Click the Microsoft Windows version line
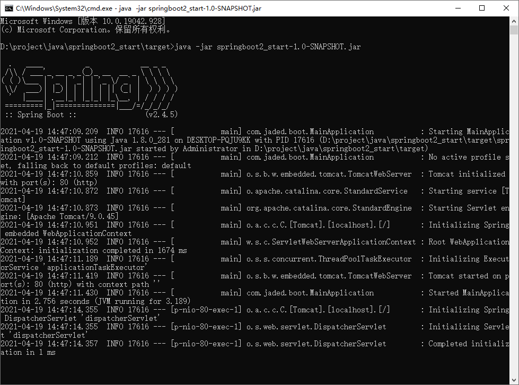 83,21
